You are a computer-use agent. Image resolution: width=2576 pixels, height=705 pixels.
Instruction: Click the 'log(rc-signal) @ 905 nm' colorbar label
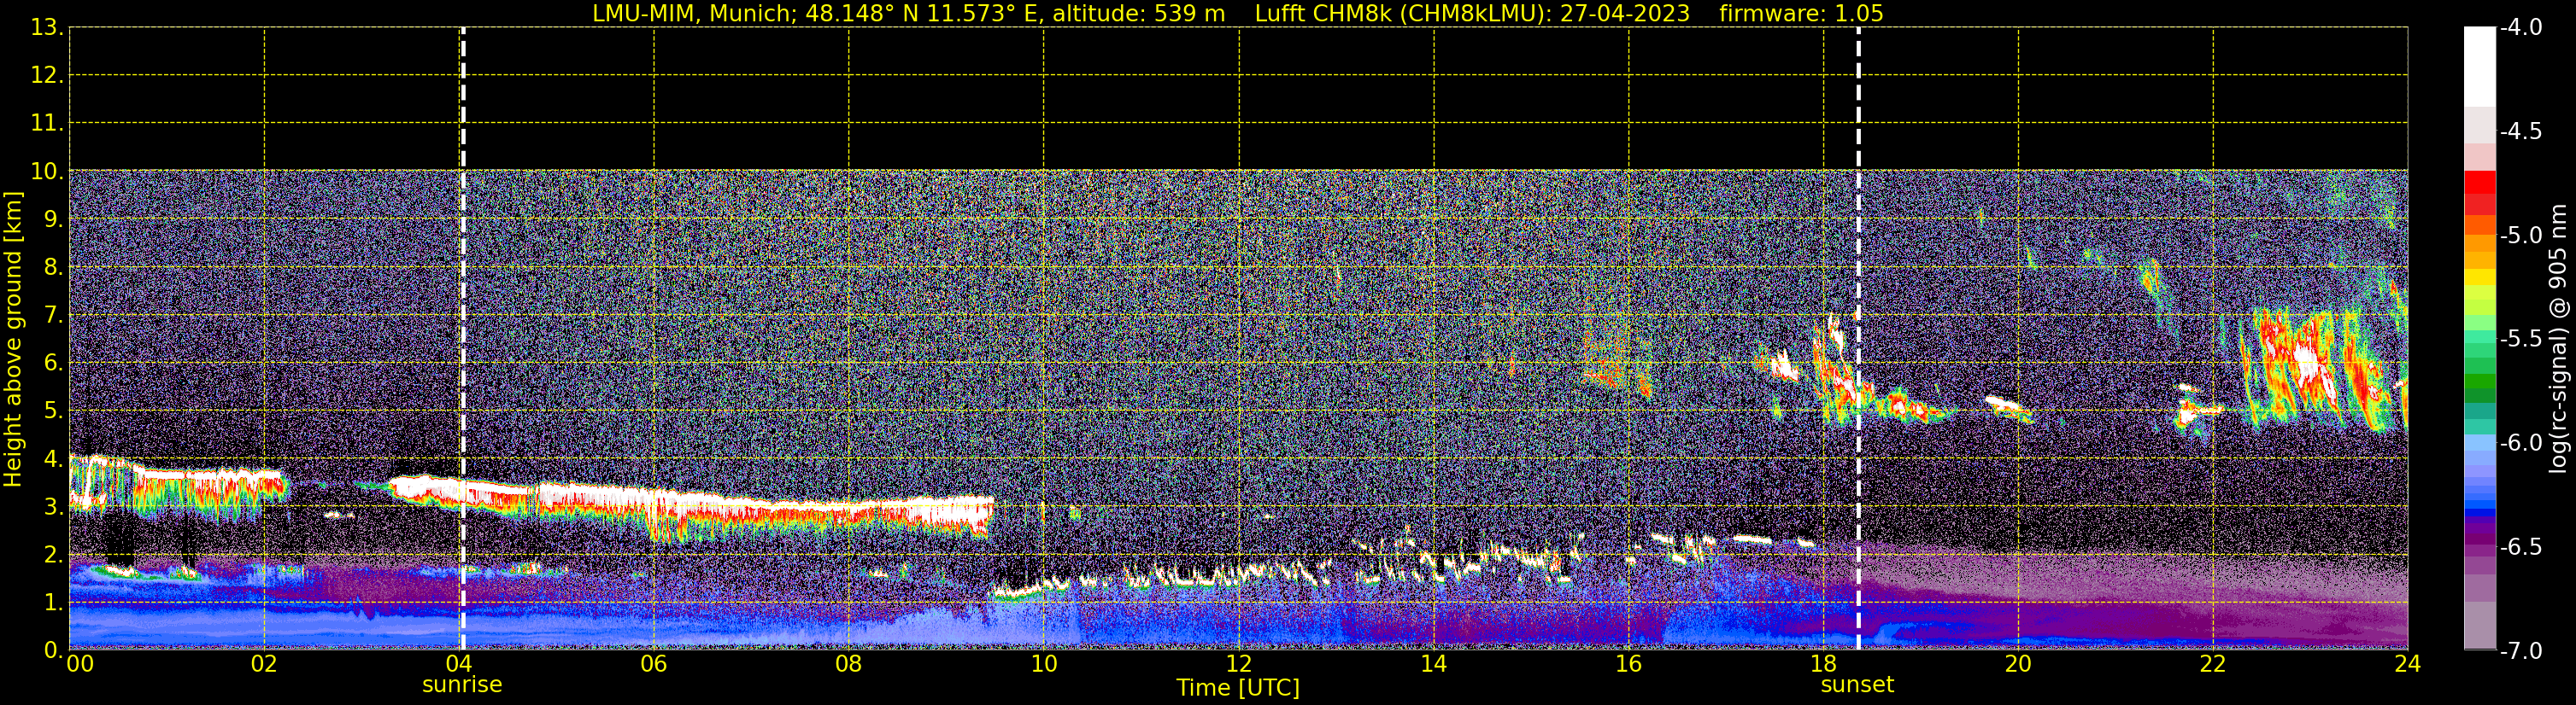point(2558,339)
